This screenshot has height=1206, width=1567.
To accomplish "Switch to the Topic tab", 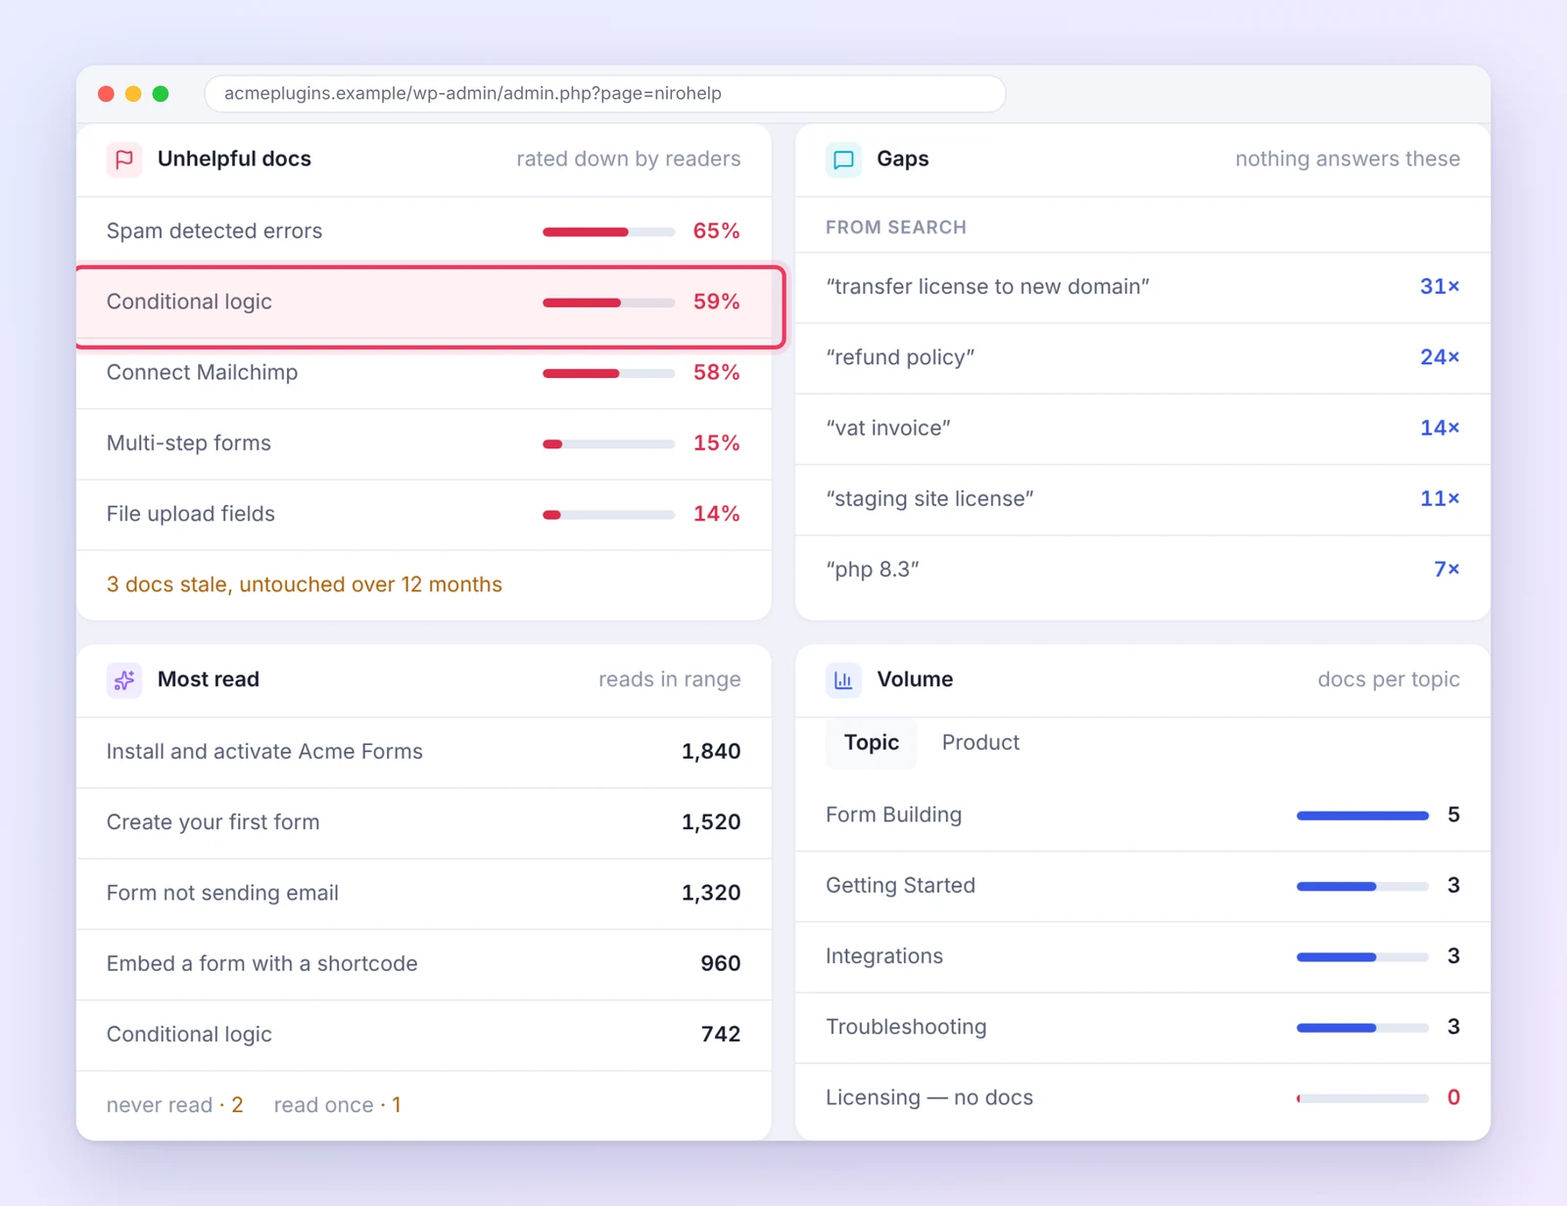I will pos(872,743).
